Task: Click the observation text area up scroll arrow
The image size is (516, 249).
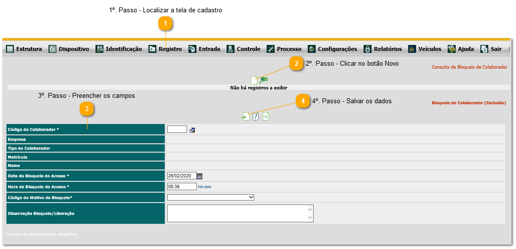Action: 310,209
